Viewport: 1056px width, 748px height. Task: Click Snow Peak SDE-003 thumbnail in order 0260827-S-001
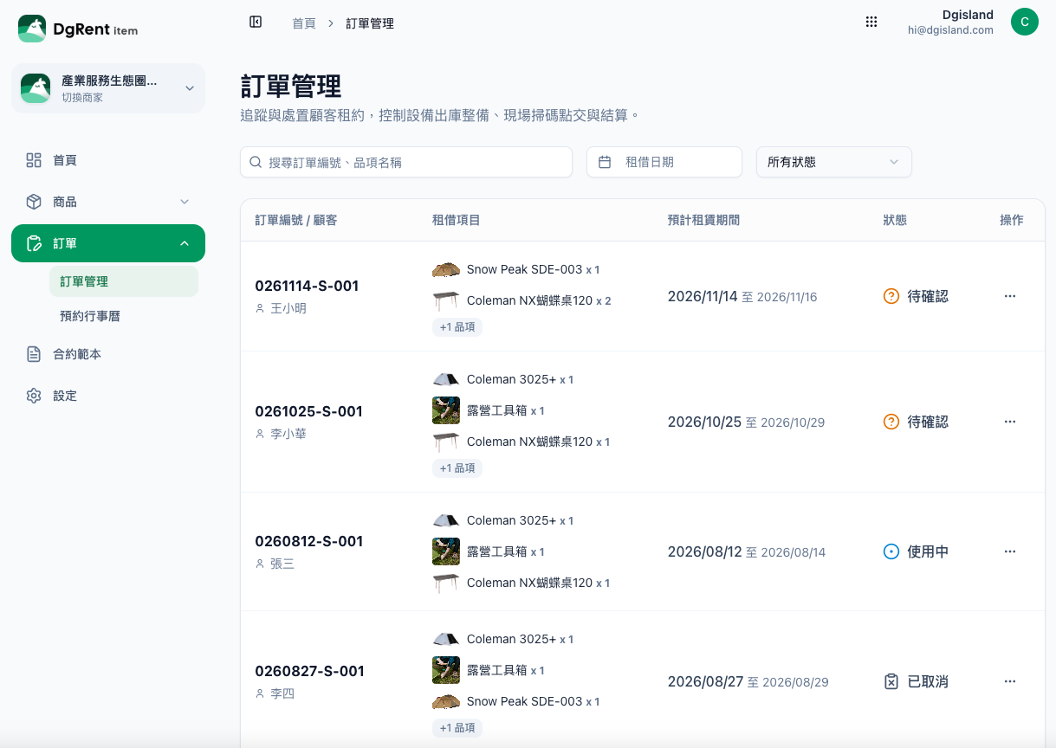pos(446,701)
